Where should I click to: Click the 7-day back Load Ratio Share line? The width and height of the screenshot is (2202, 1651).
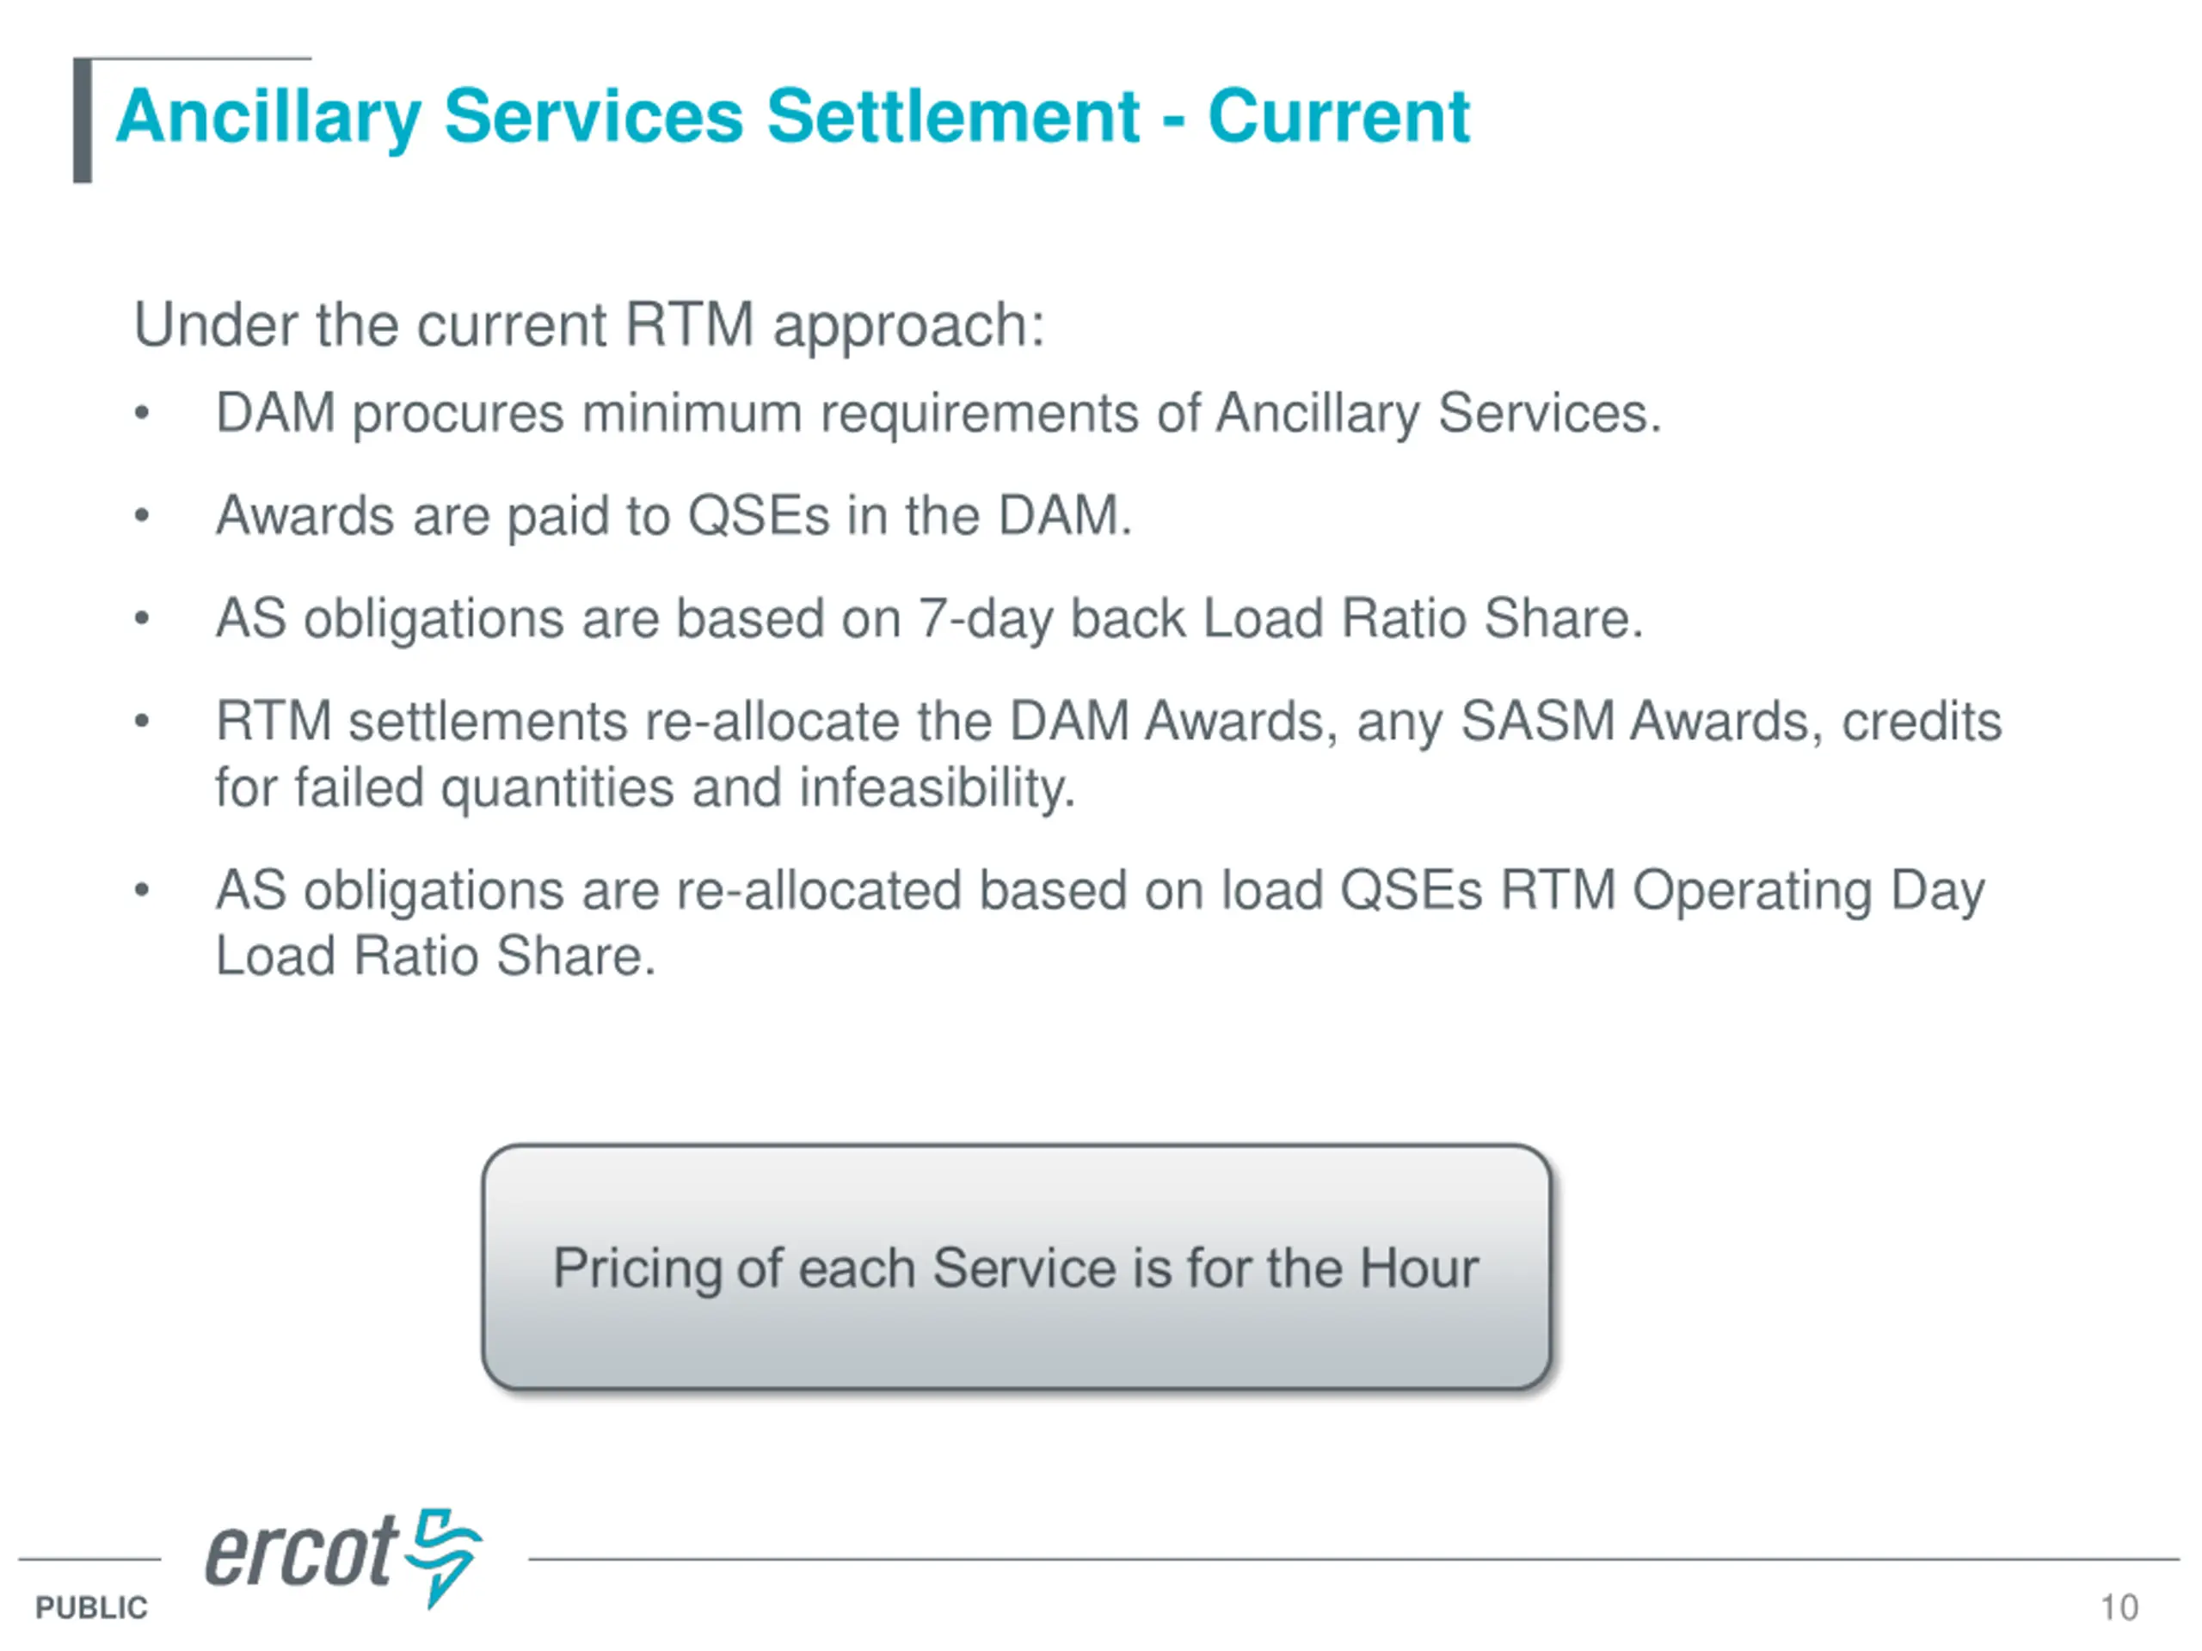point(929,619)
